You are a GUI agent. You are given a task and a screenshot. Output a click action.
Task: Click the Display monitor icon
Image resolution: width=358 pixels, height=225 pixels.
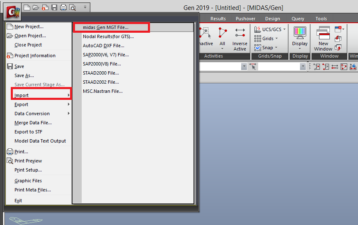300,33
